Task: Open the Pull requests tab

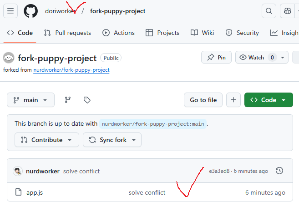Action: pos(67,33)
